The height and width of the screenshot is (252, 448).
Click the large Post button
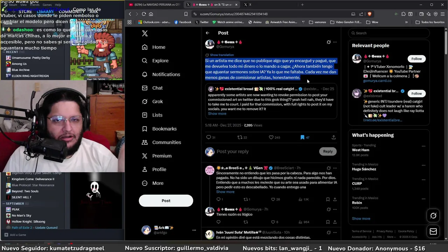pos(166,201)
